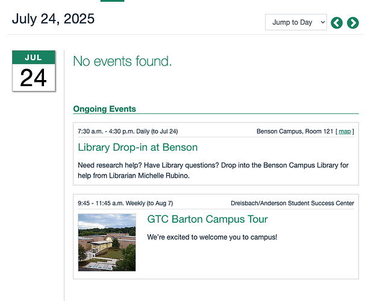
Task: Click We're excited to welcome you text
Action: coord(212,237)
